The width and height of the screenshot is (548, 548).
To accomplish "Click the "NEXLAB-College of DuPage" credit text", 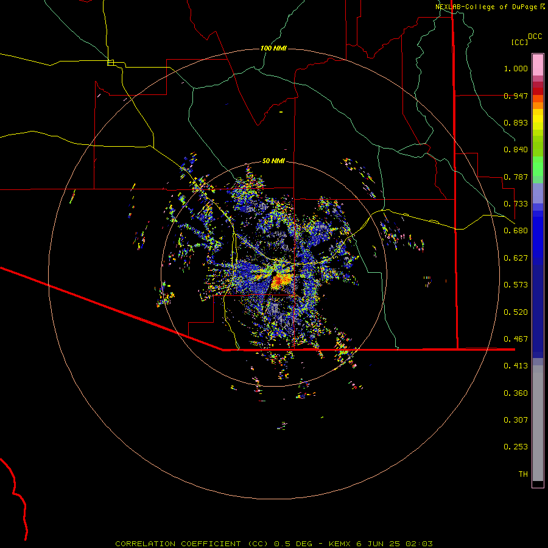I will 486,7.
